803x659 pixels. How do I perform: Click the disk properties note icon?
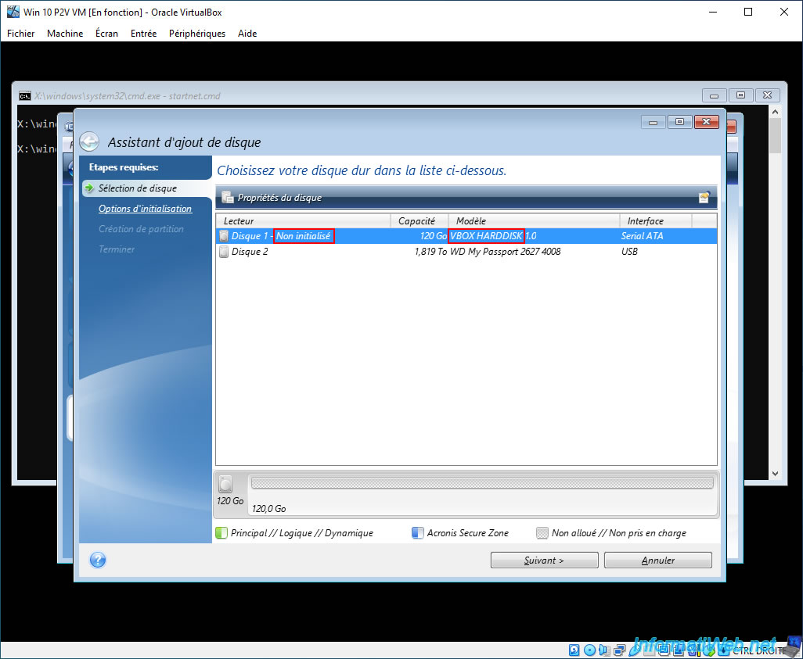pyautogui.click(x=704, y=198)
